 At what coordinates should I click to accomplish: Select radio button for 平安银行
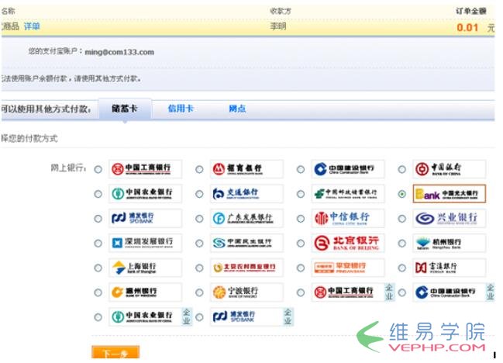[x=301, y=268]
